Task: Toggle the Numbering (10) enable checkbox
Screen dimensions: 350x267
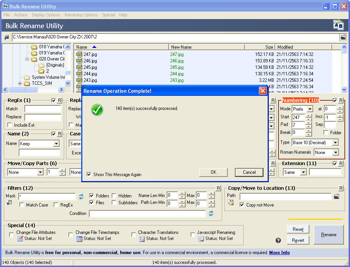Action: (x=334, y=100)
